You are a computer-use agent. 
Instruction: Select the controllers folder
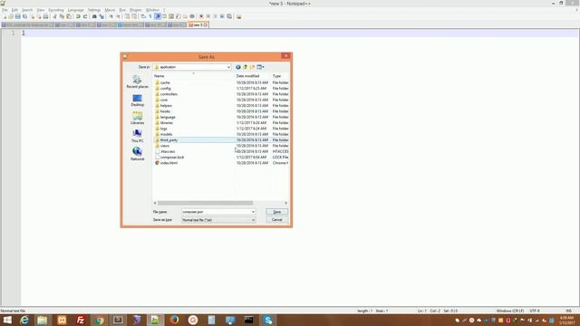[169, 94]
